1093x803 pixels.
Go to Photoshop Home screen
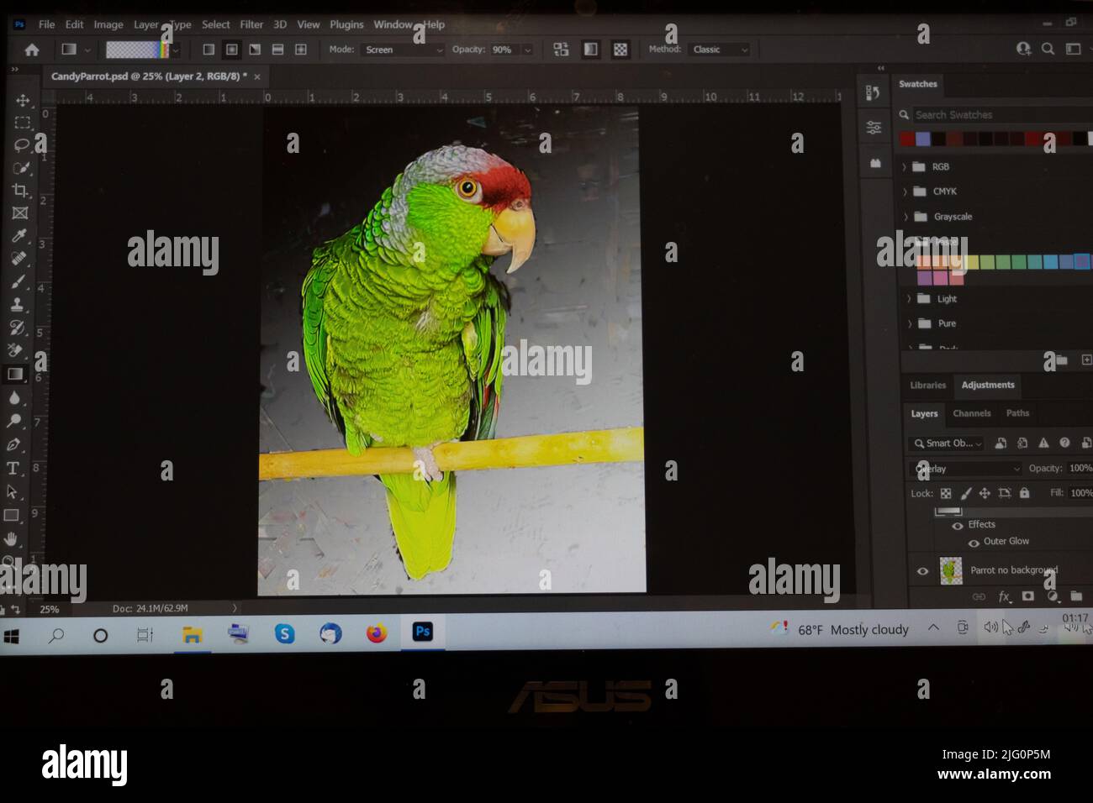coord(32,50)
